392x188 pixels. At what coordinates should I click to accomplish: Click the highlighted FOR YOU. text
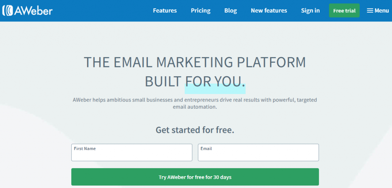215,82
